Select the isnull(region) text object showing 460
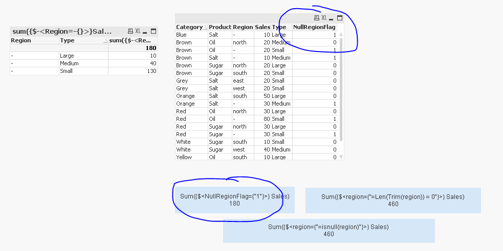Screen dimensions: 503x251 coord(329,231)
